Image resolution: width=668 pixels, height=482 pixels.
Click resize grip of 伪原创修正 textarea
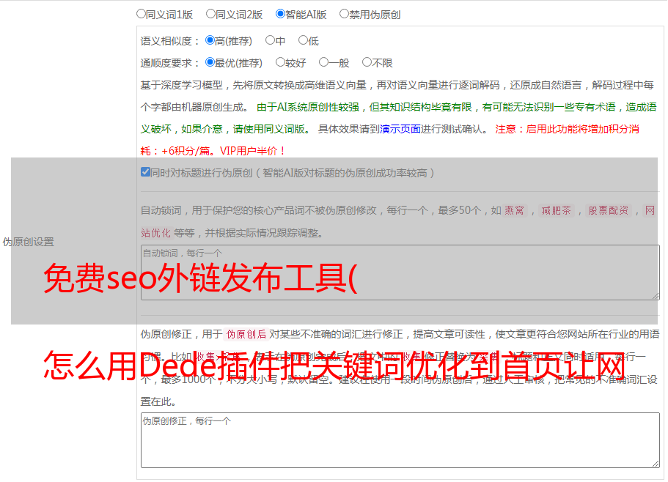tap(656, 464)
